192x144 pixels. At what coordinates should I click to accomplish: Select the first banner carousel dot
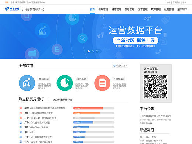(x=89, y=51)
